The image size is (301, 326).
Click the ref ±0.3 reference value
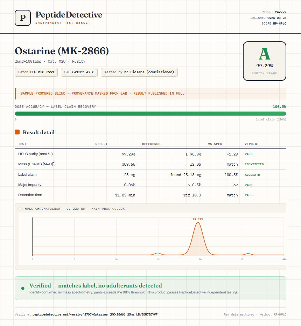tap(192, 195)
